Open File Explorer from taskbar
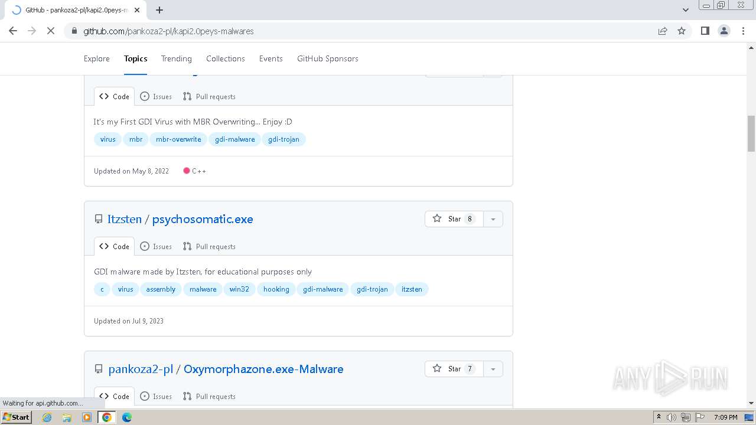Viewport: 756px width, 425px height. [67, 417]
